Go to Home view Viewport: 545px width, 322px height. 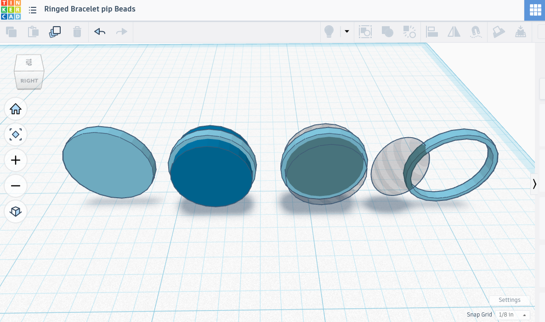click(x=16, y=109)
